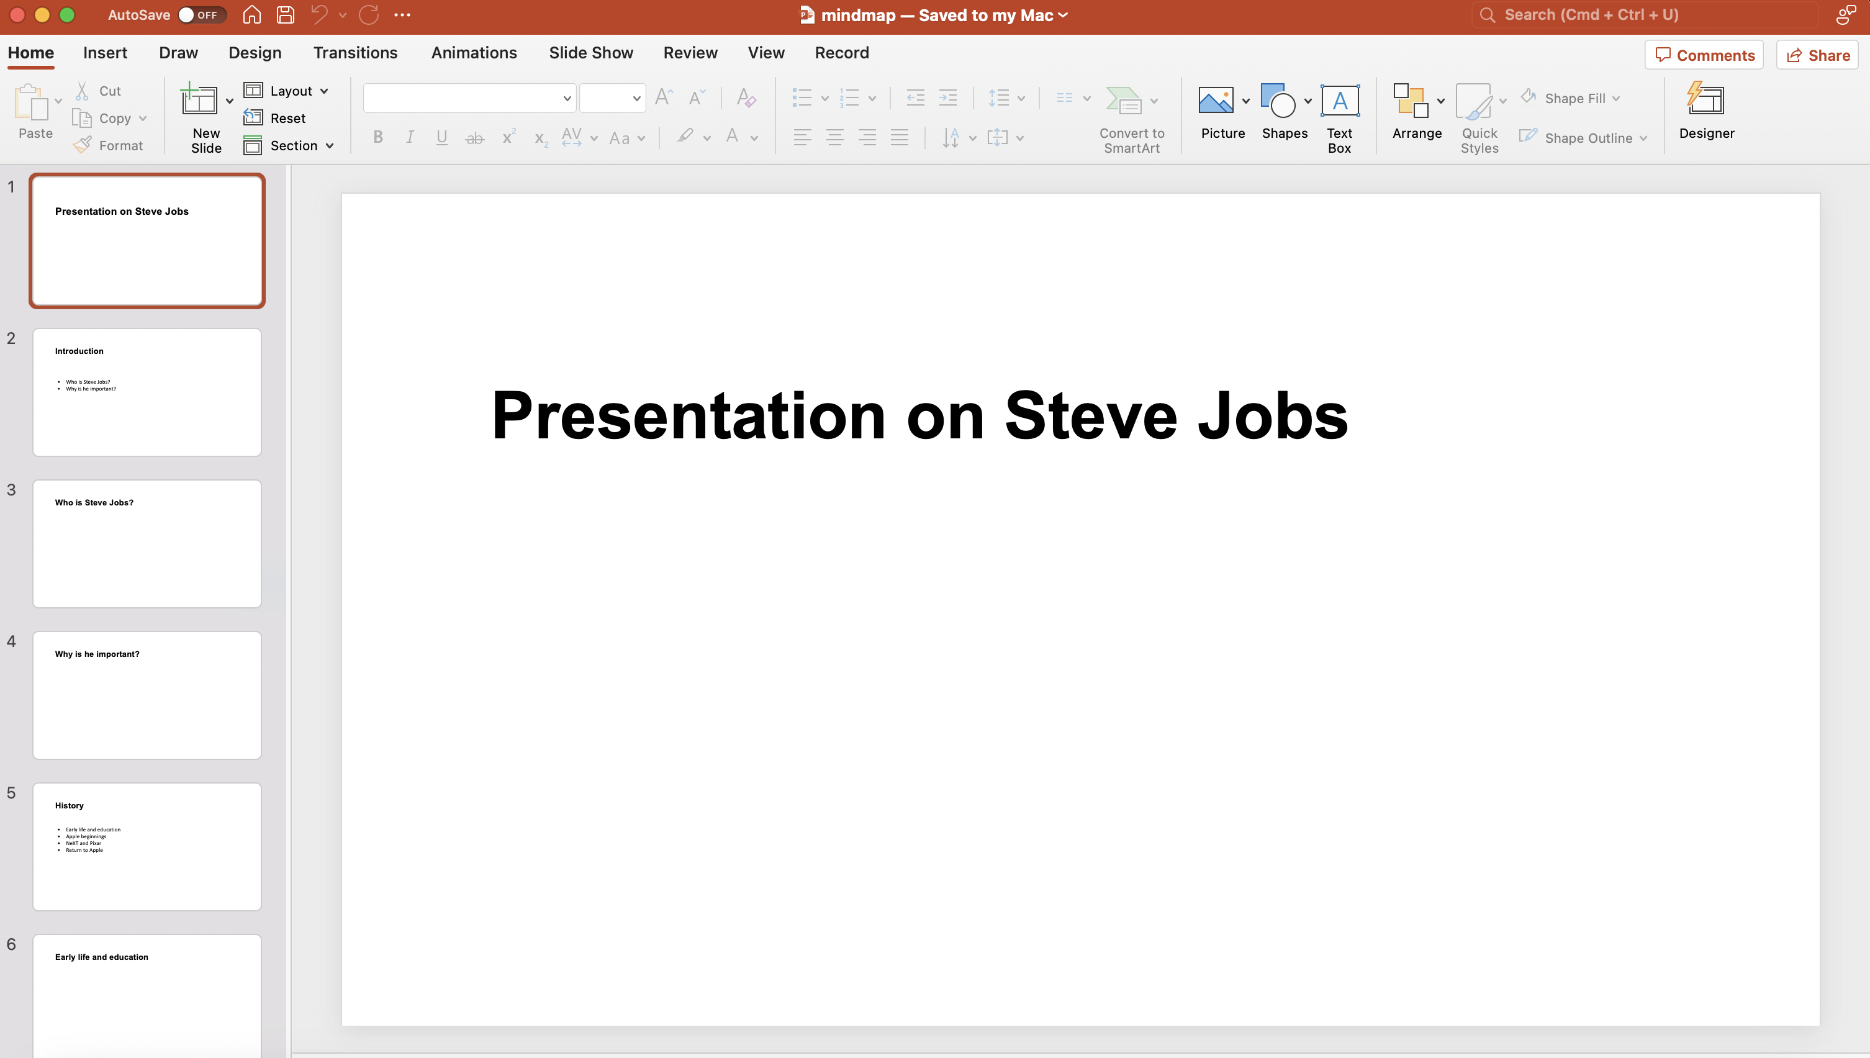Viewport: 1870px width, 1058px height.
Task: Switch to the Insert tab
Action: (106, 52)
